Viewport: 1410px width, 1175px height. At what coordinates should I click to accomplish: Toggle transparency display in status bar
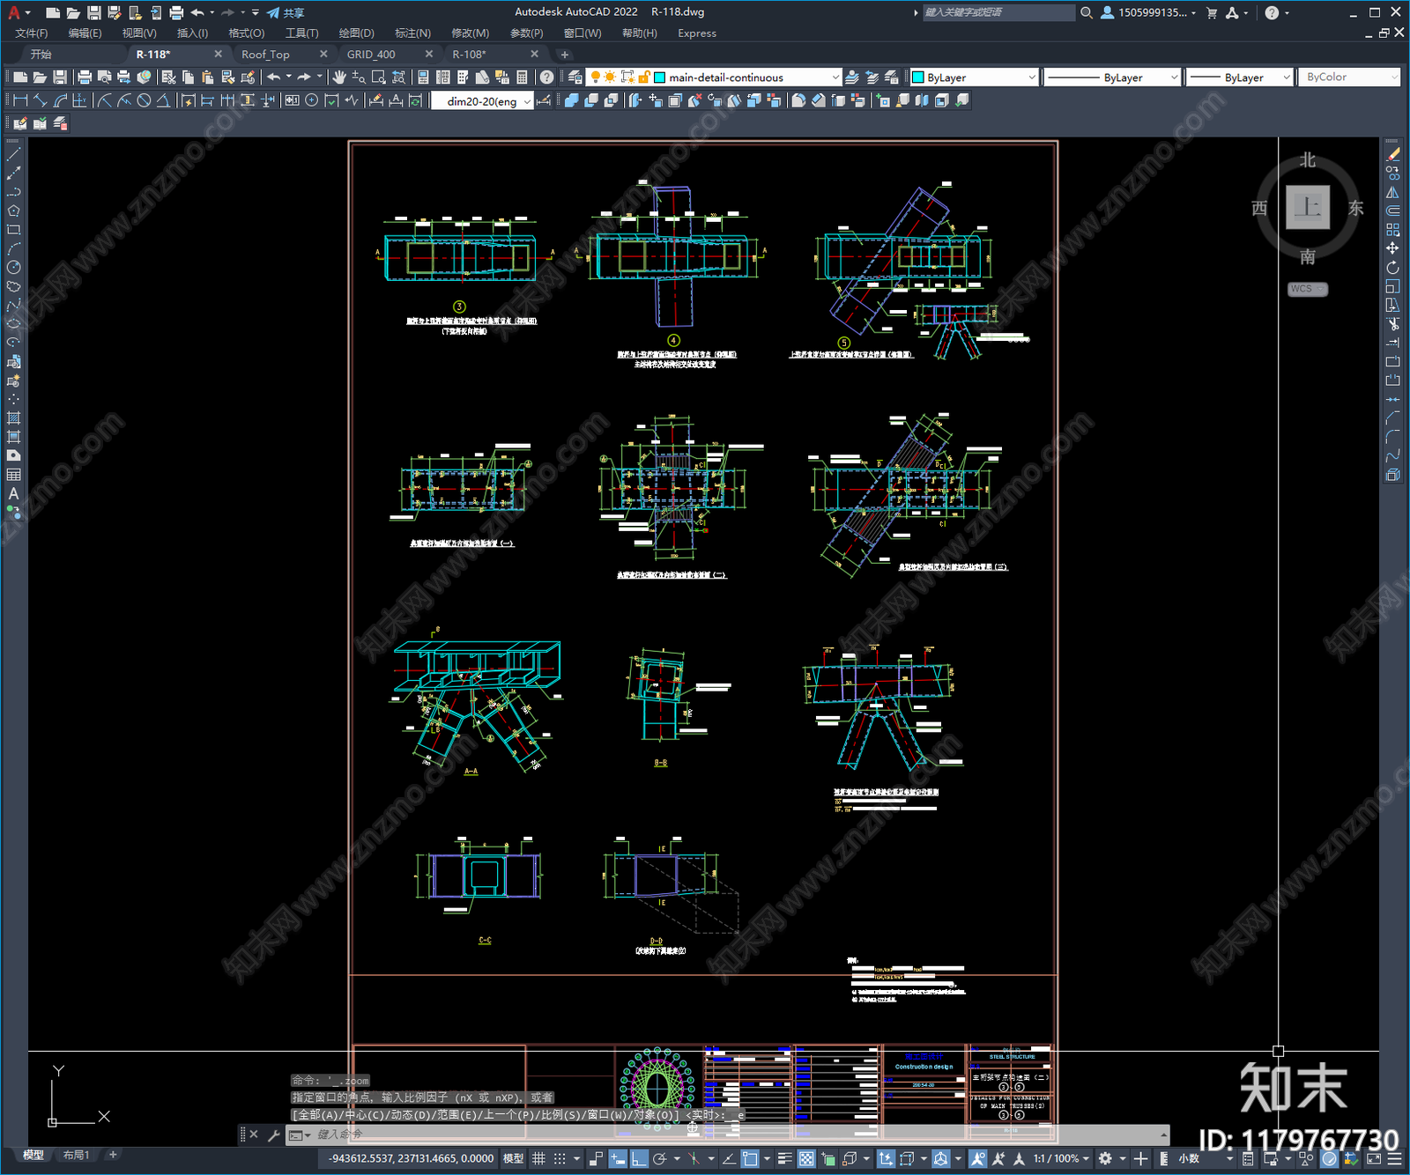806,1158
